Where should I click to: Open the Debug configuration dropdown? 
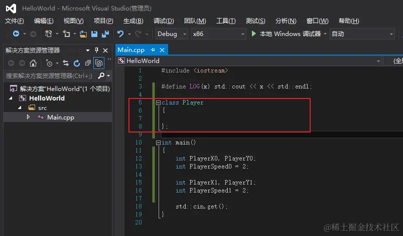(x=171, y=34)
